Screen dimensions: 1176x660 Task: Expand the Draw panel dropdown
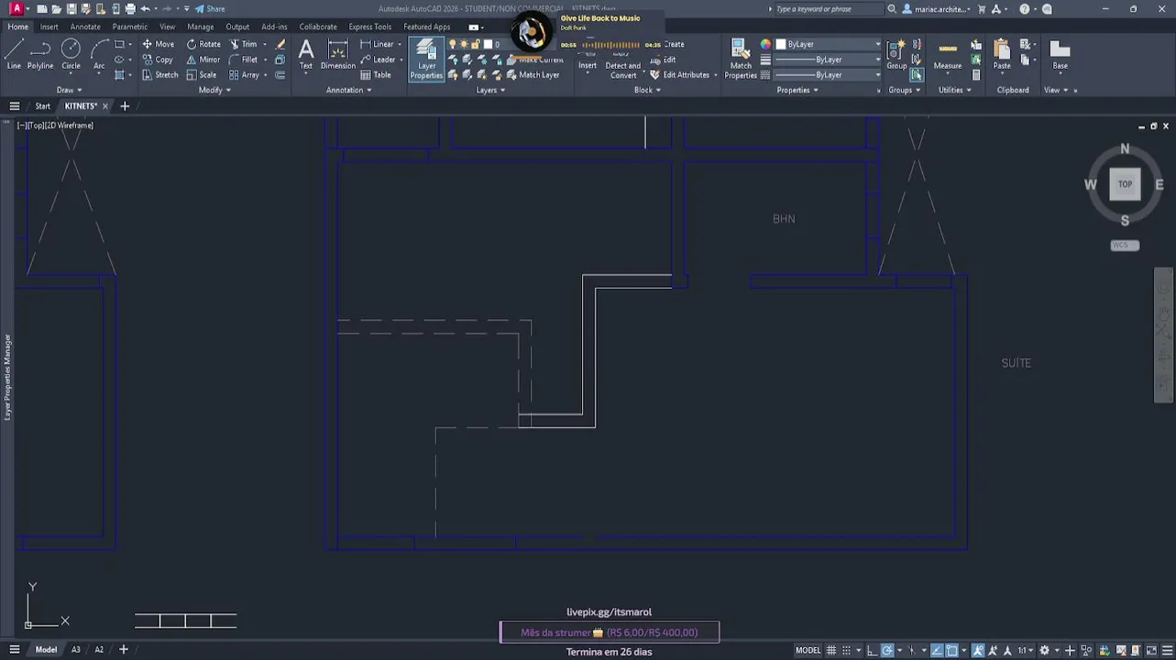(69, 90)
